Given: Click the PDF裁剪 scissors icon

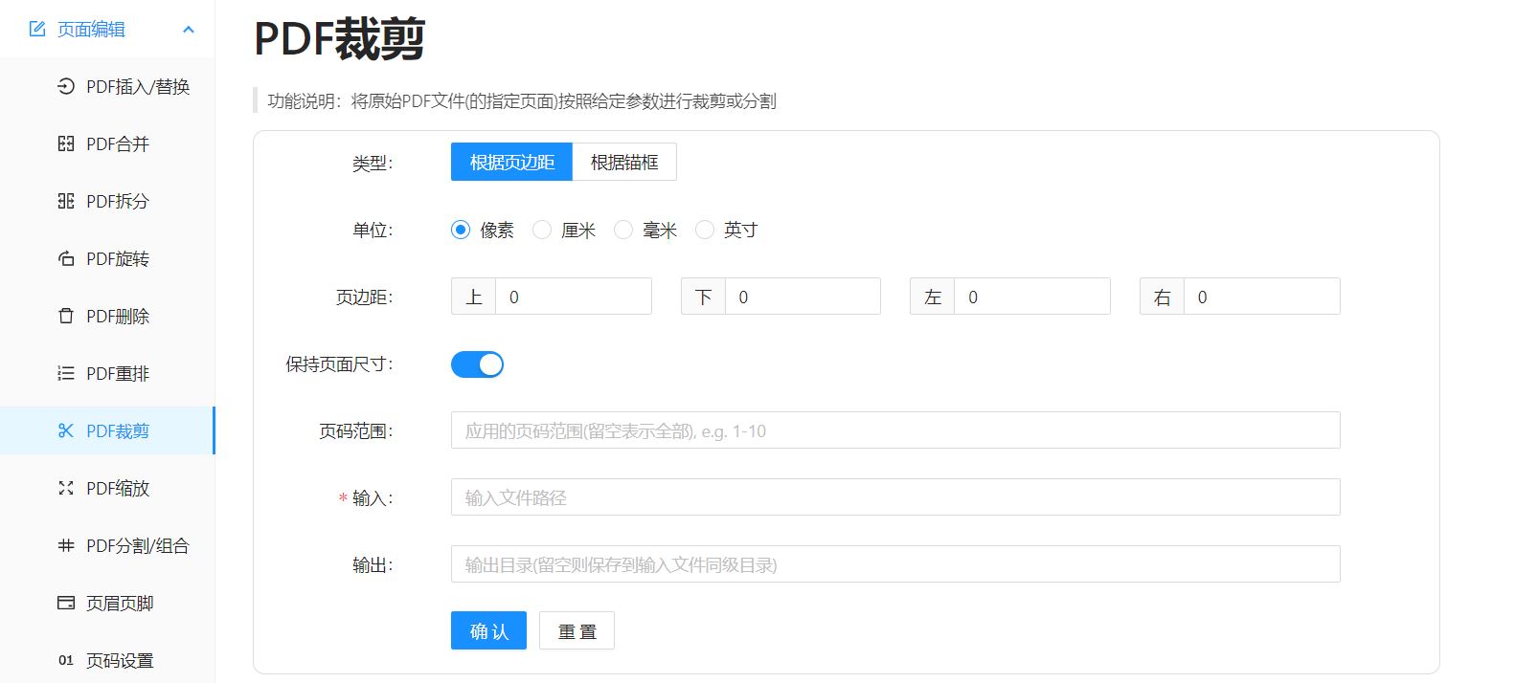Looking at the screenshot, I should pyautogui.click(x=66, y=430).
